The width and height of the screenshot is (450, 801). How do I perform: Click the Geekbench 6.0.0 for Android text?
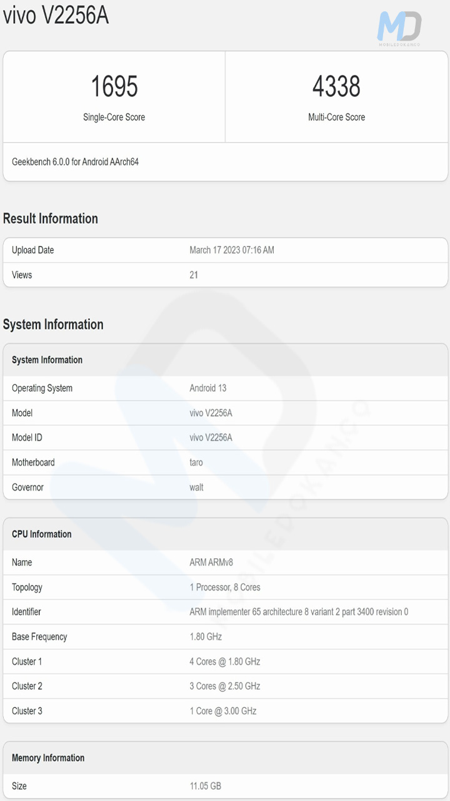point(75,161)
